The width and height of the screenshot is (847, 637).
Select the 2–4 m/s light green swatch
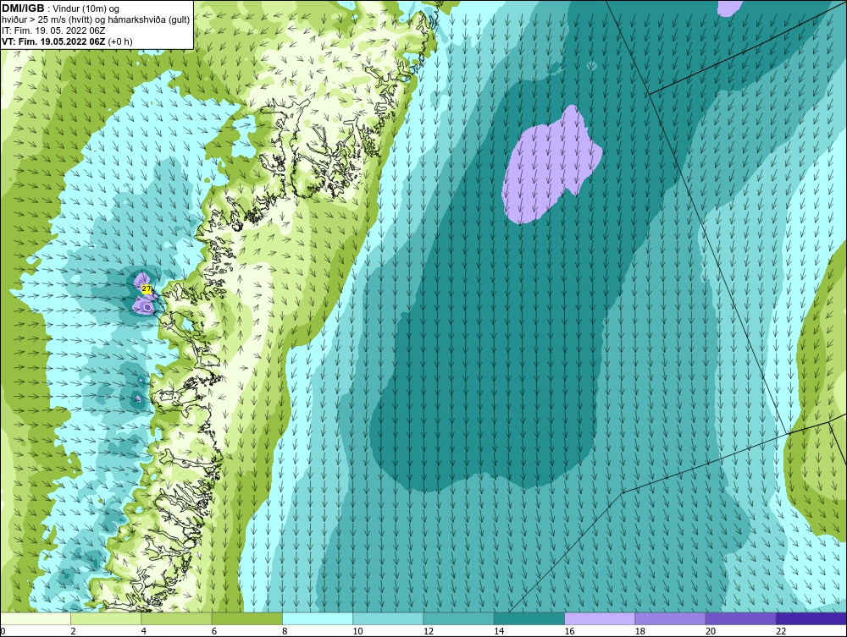pos(106,618)
